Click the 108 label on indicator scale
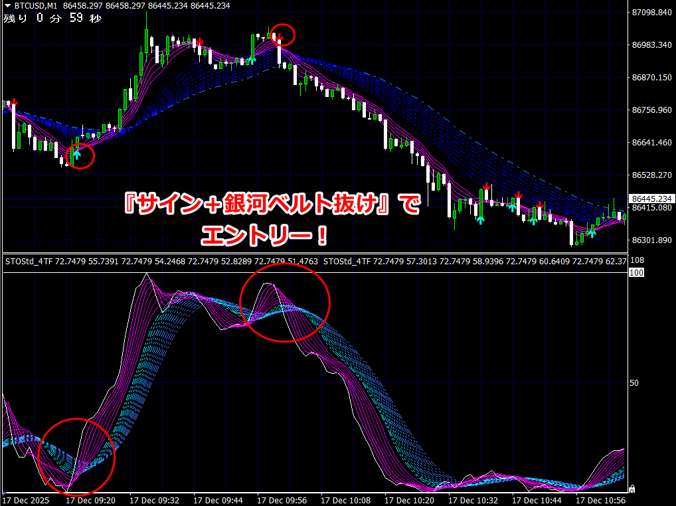Screen dimensions: 676x506 637,260
